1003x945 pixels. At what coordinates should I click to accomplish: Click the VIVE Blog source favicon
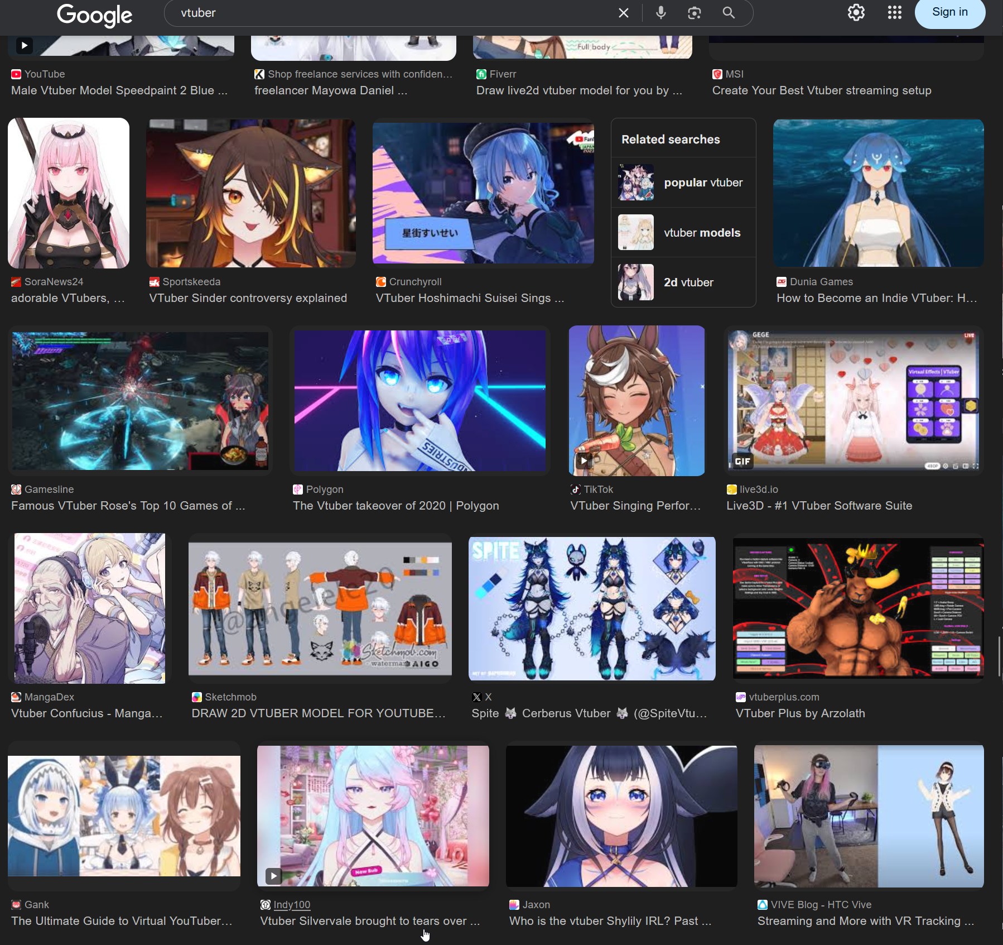(763, 905)
